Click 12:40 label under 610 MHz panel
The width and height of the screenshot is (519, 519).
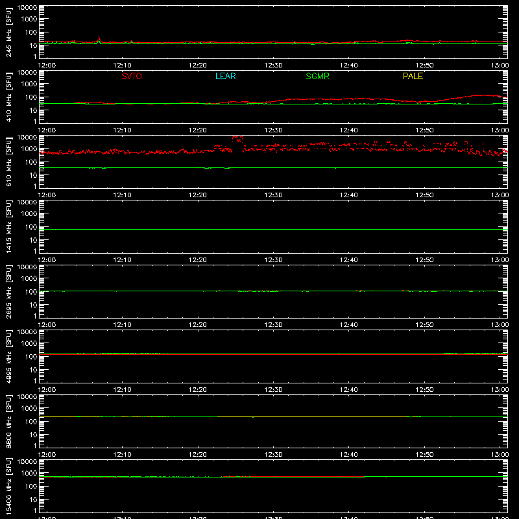(349, 195)
